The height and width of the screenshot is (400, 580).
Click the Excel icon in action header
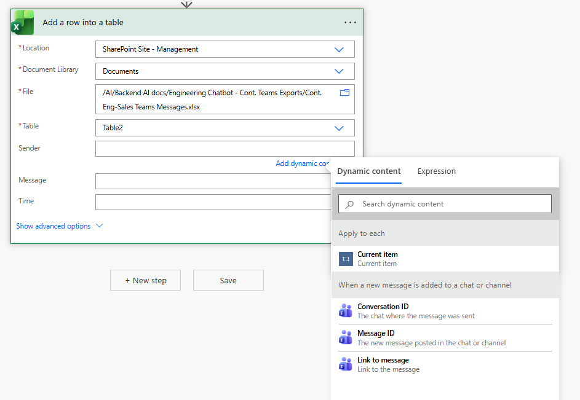(x=23, y=23)
